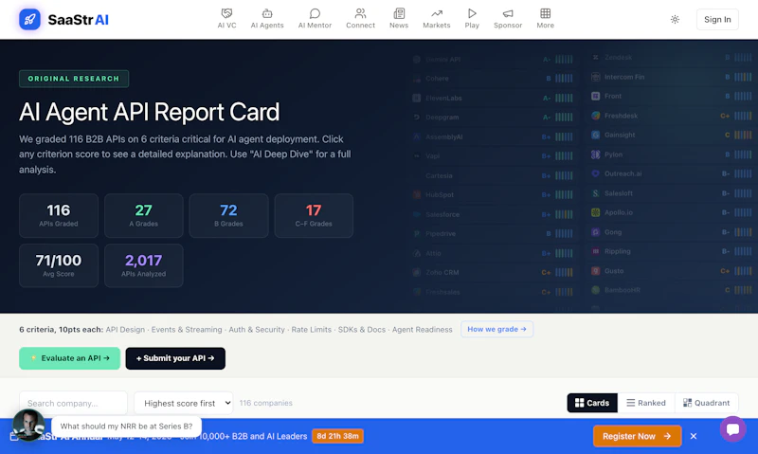Select the 116 APIs Graded stat card

point(59,216)
